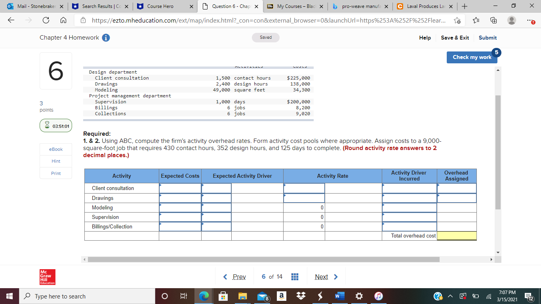Click Activity Driver Incurred cell for Supervision
Screen dimensions: 541x304
tap(410, 217)
